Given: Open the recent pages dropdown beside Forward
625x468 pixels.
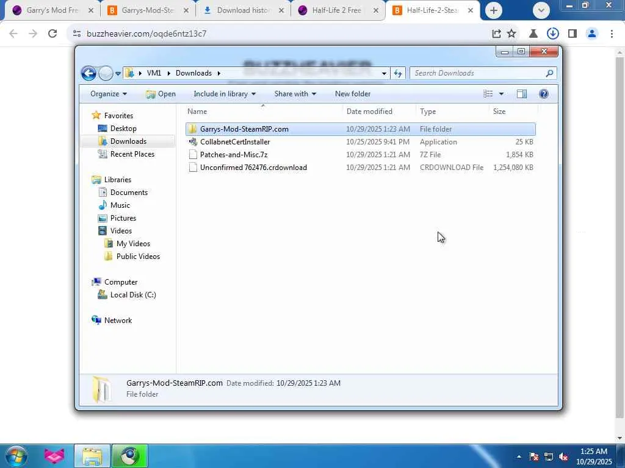Looking at the screenshot, I should point(118,74).
